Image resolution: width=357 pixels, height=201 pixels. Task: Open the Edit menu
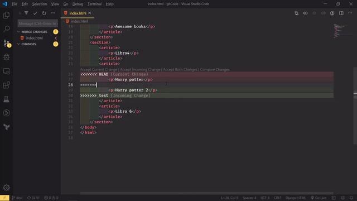[x=25, y=4]
